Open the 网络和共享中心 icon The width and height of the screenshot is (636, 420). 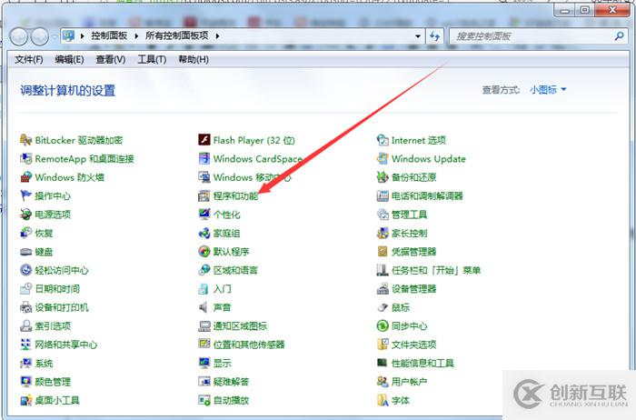point(26,345)
